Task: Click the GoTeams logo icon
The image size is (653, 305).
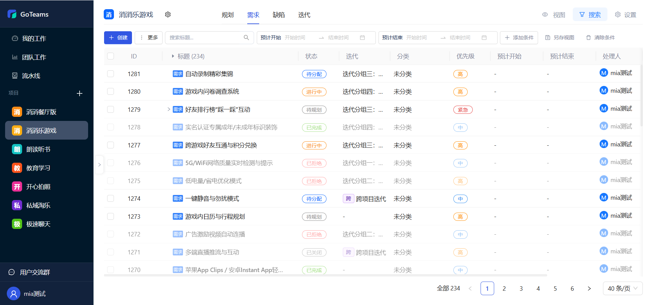Action: pyautogui.click(x=12, y=14)
